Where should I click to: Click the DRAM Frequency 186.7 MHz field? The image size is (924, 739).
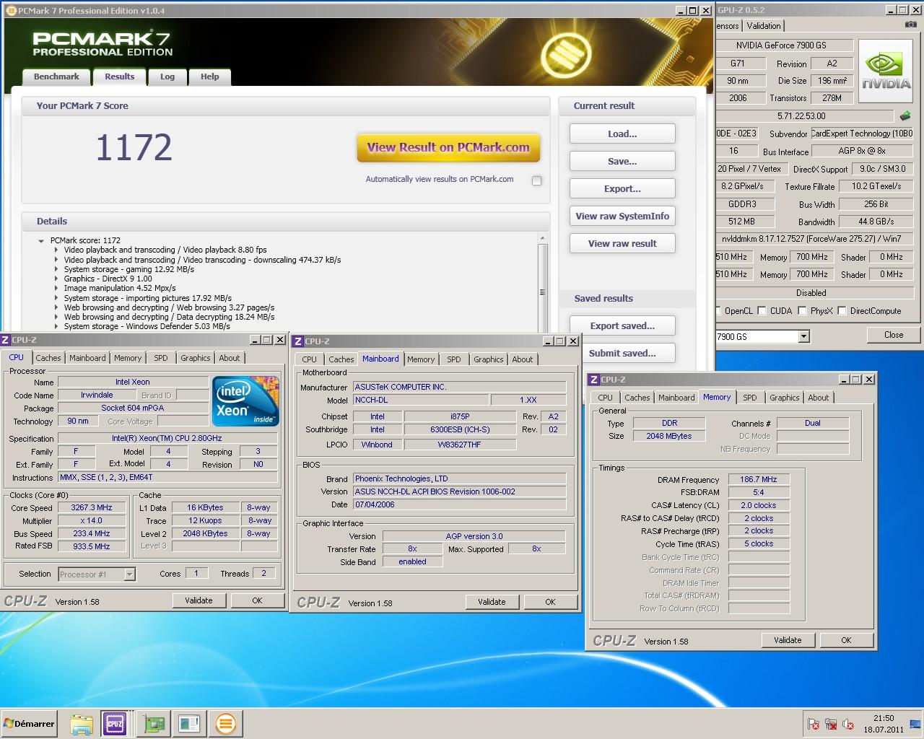(x=759, y=480)
